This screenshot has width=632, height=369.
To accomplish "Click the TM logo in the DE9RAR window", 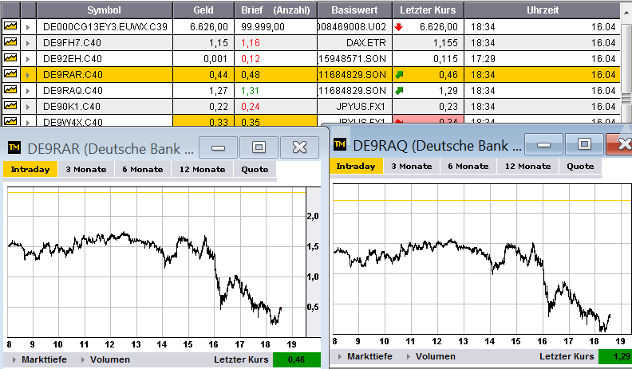I will pos(14,147).
